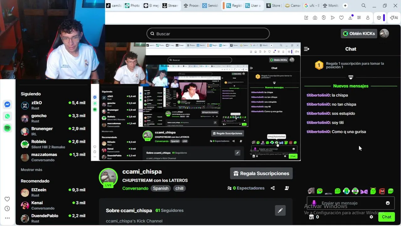Expand following list with Mostrar más
Image resolution: width=401 pixels, height=226 pixels.
31,170
